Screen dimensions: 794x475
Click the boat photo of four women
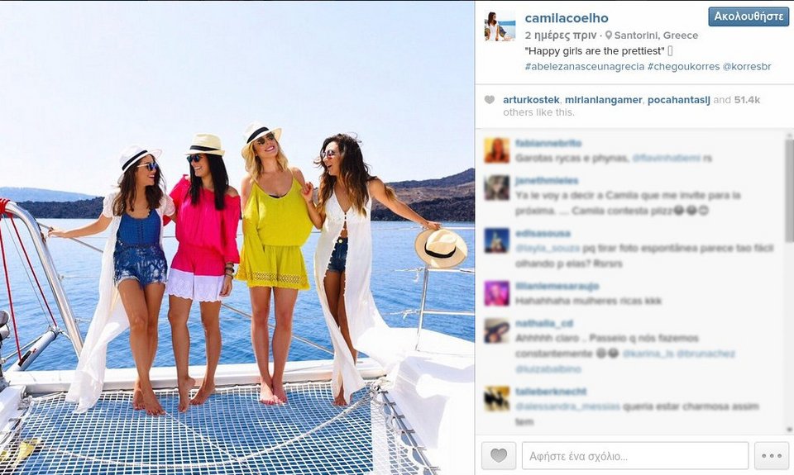[x=237, y=238]
